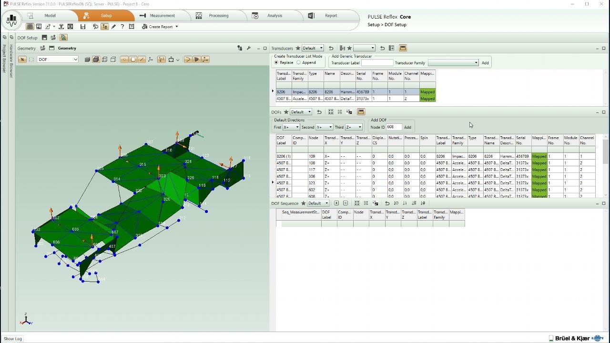
Task: Click the select-all grid icon in DOFs toolbar
Action: click(x=331, y=112)
